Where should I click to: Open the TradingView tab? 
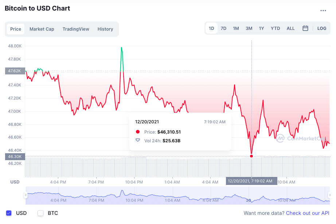(x=75, y=29)
